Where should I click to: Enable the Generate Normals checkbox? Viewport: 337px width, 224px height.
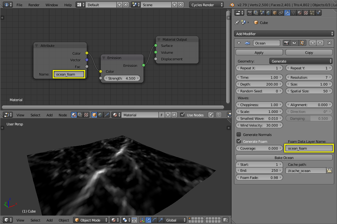(x=239, y=135)
